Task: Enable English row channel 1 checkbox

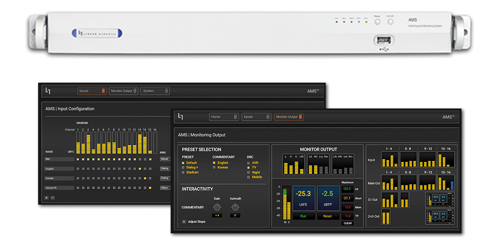Action: [78, 169]
